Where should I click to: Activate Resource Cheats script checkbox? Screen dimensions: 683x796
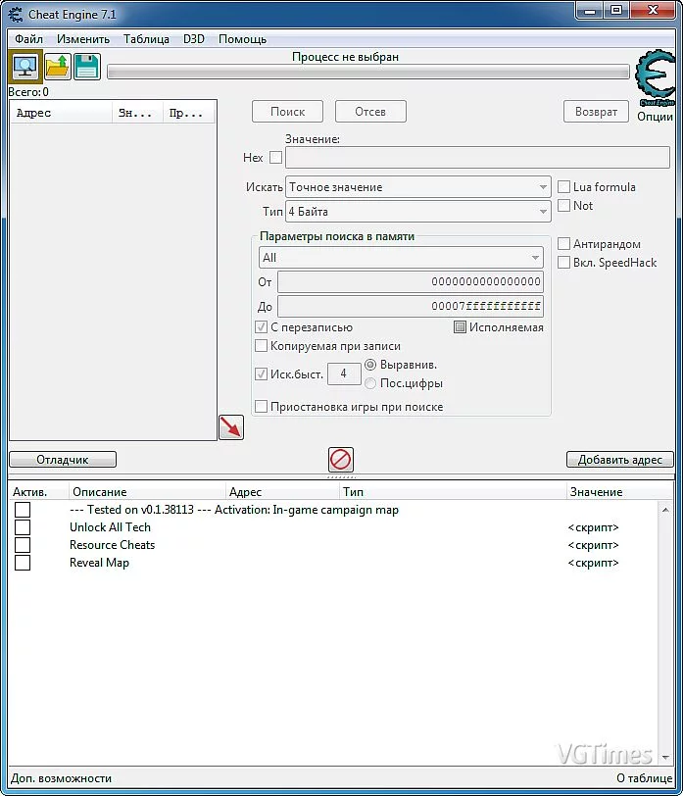[23, 545]
